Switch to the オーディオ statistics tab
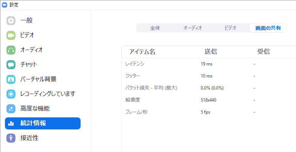Viewport: 296px width, 152px height. click(x=192, y=28)
